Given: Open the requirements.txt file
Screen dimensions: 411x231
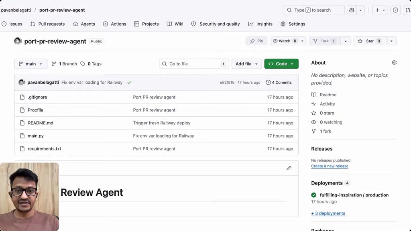Looking at the screenshot, I should [44, 149].
